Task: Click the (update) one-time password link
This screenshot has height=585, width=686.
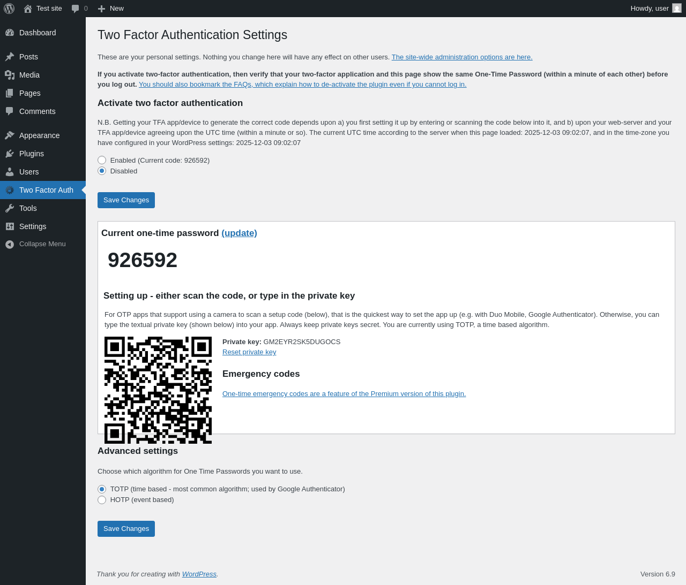Action: click(x=239, y=233)
